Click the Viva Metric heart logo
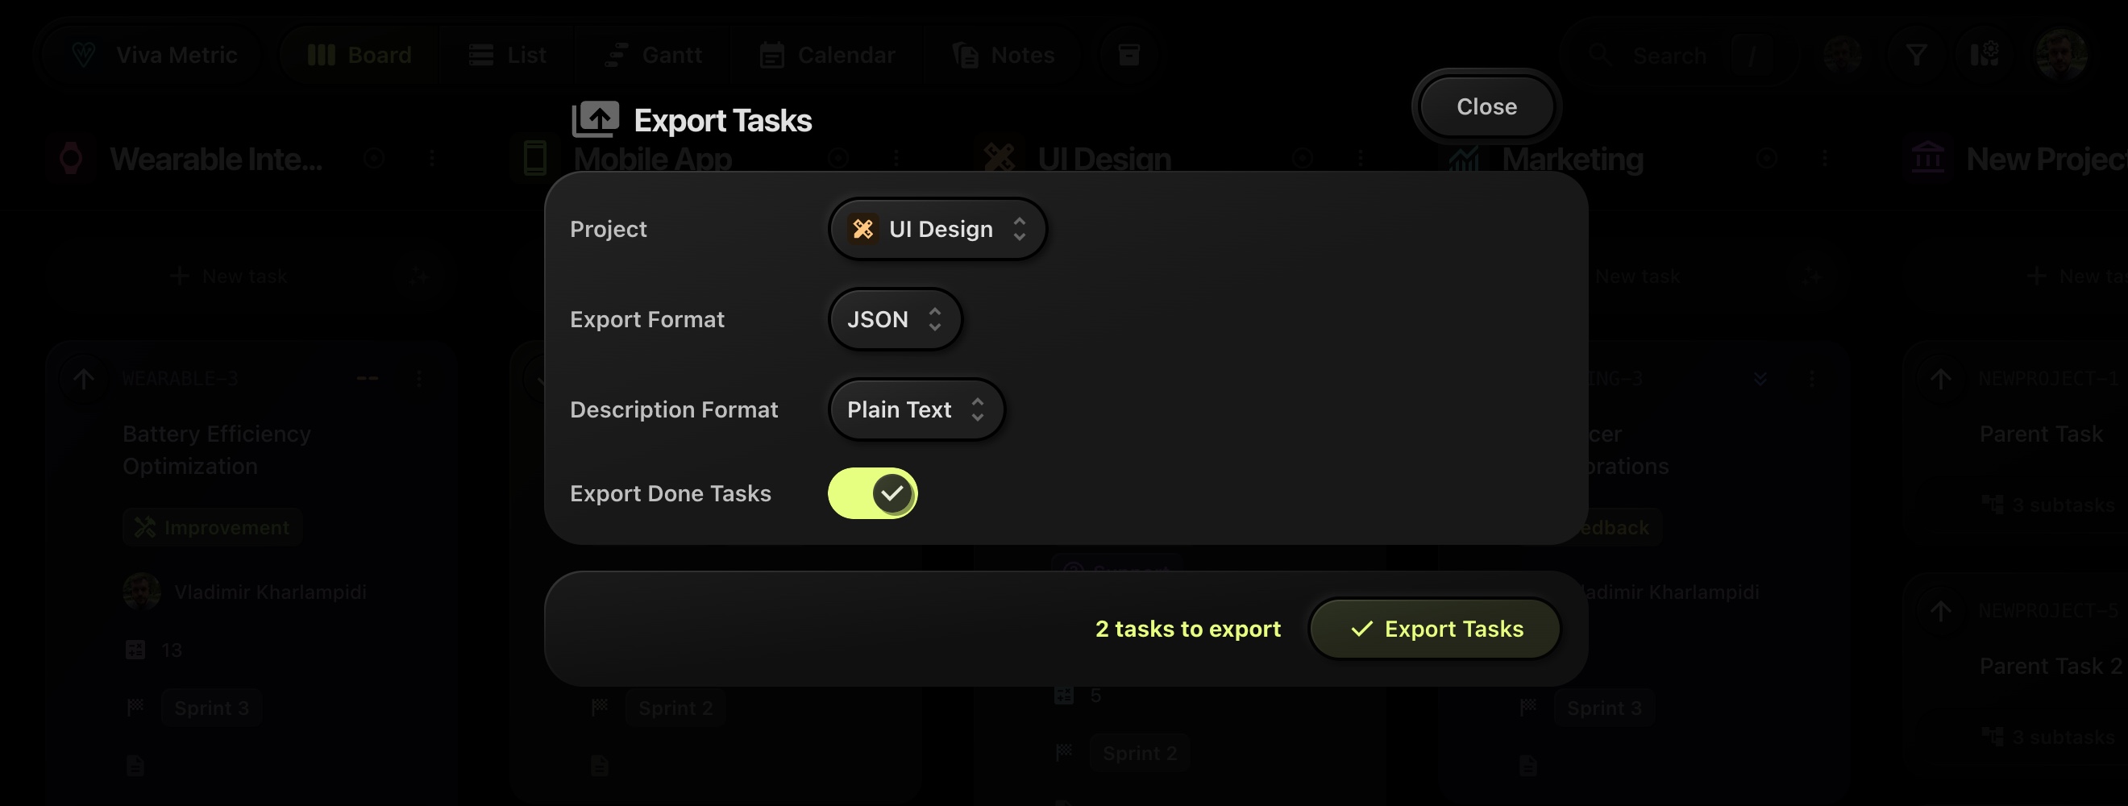The height and width of the screenshot is (806, 2128). point(85,54)
